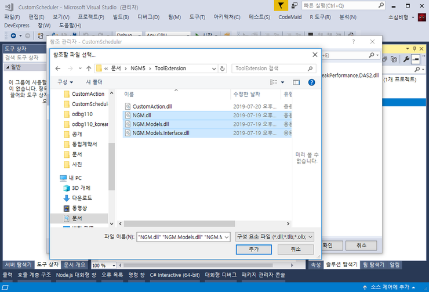The height and width of the screenshot is (292, 429).
Task: Toggle the preview pane icon
Action: pyautogui.click(x=296, y=82)
